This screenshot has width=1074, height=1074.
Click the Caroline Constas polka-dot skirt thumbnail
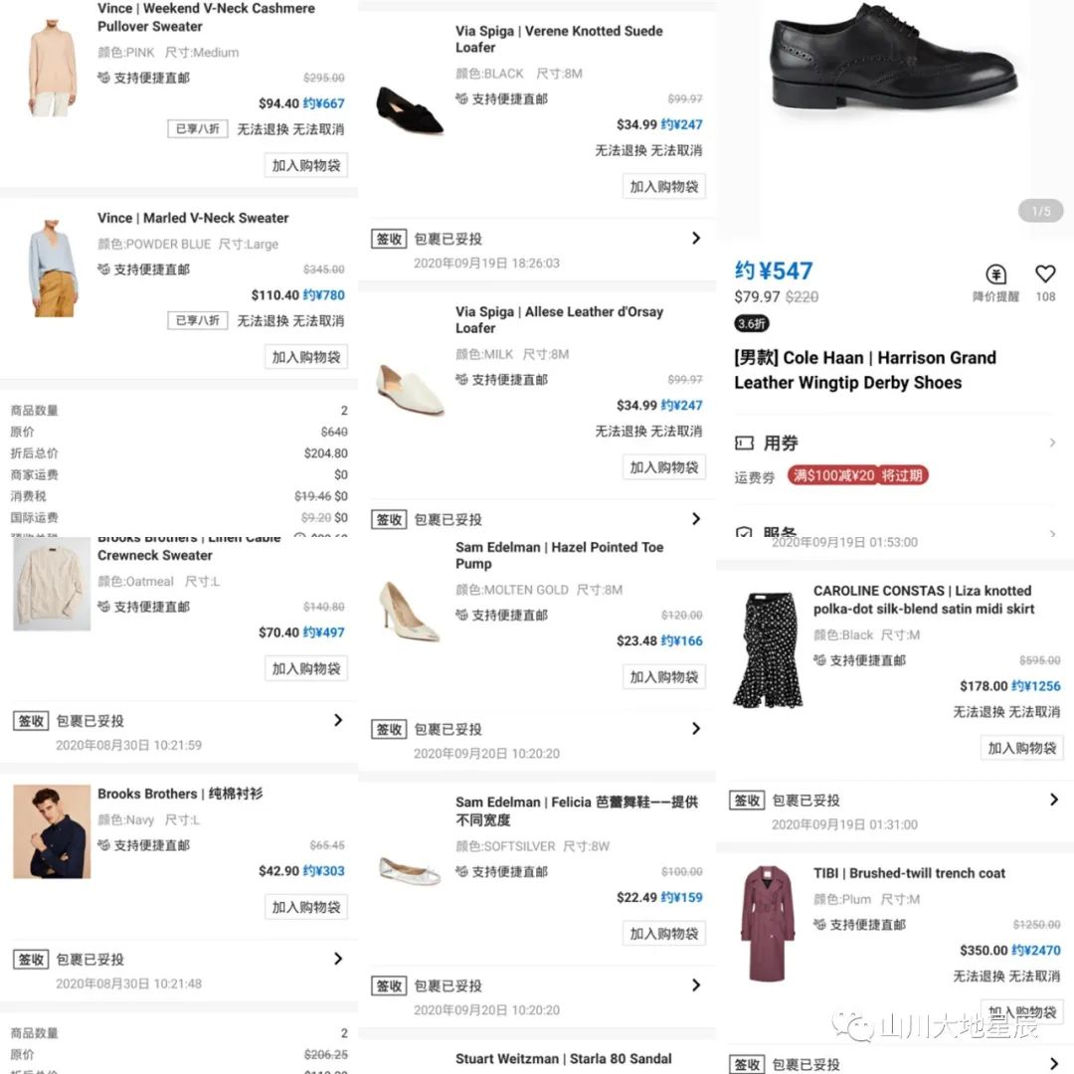tap(768, 649)
